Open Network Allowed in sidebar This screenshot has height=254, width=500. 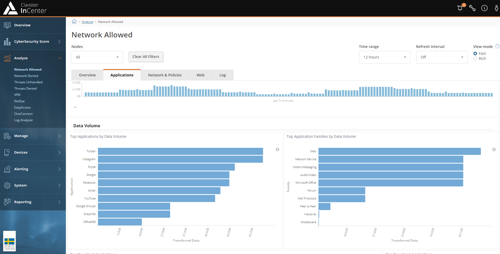coord(28,70)
